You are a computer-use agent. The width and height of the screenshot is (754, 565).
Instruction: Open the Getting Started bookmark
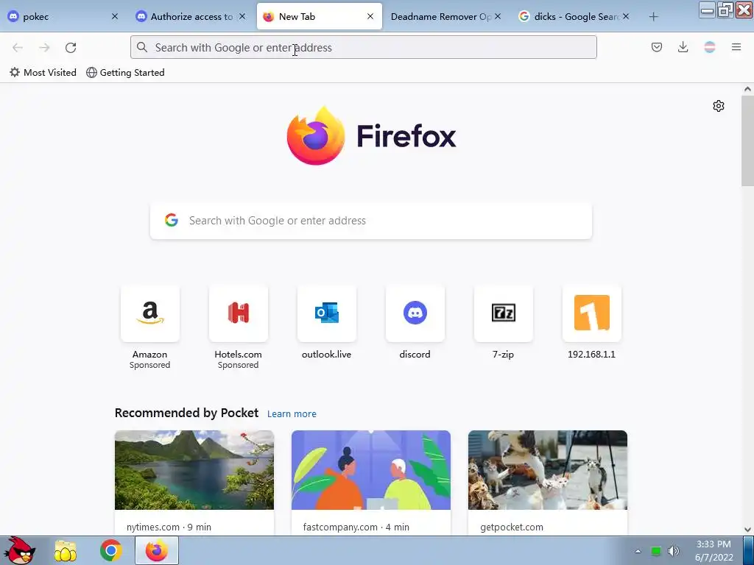click(x=125, y=73)
